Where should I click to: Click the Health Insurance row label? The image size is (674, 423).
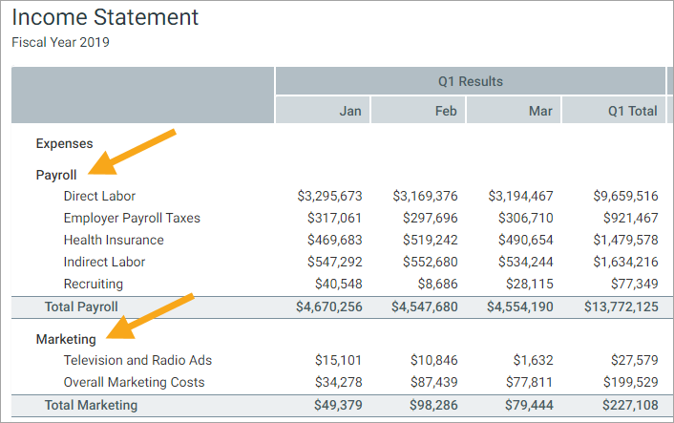(114, 240)
